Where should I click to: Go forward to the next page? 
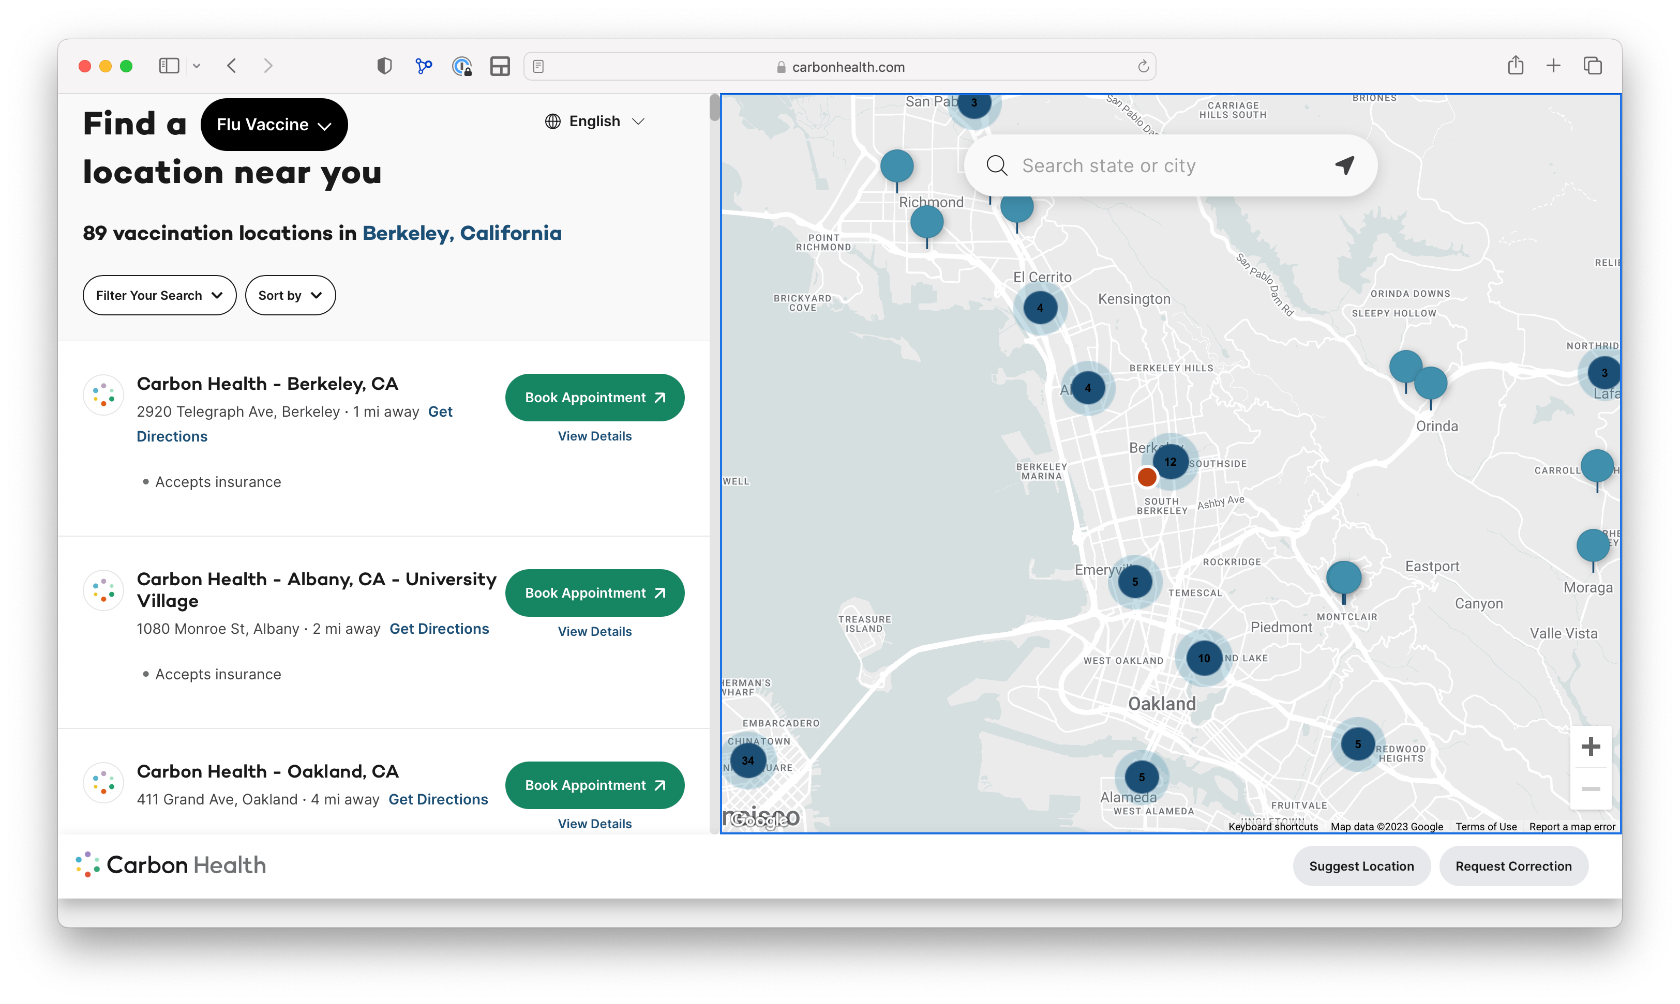coord(268,66)
